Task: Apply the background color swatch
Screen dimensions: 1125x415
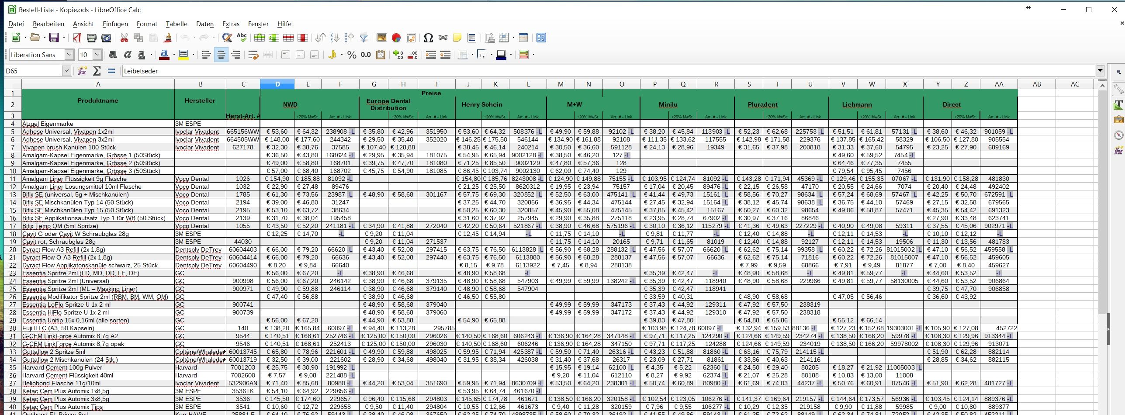Action: (x=501, y=55)
